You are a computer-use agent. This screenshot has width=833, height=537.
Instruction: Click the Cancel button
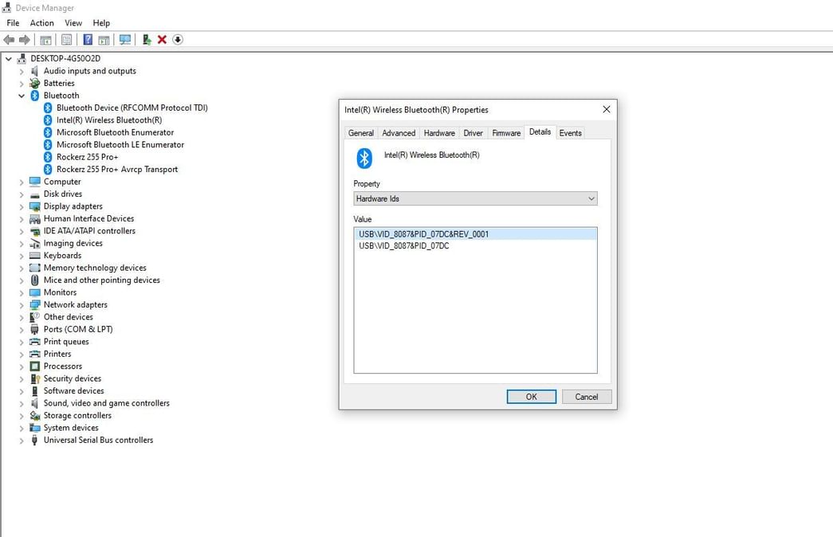tap(587, 396)
